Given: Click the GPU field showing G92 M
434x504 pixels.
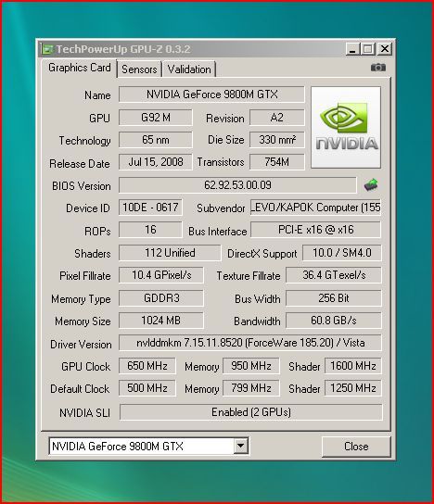Looking at the screenshot, I should [156, 118].
